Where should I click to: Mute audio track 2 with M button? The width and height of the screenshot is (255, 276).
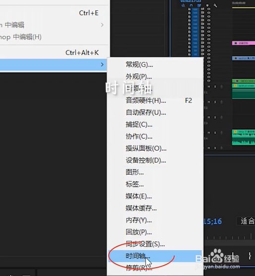pos(209,102)
